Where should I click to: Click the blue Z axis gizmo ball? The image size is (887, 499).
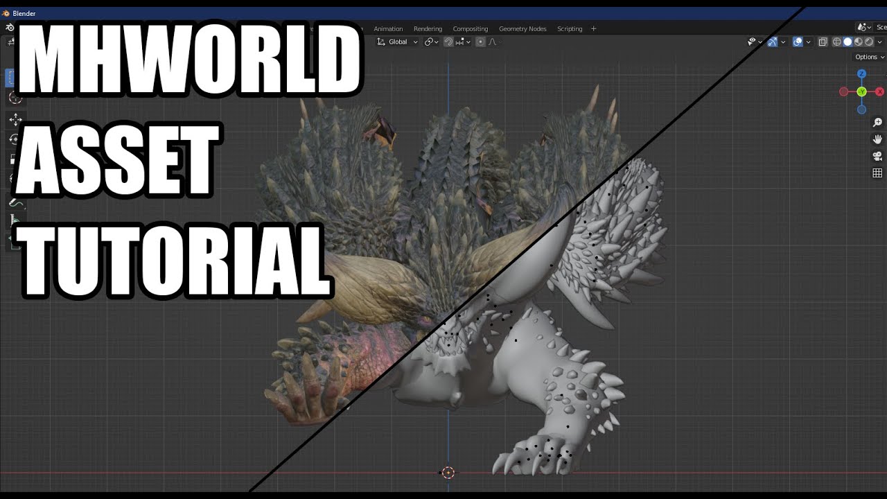coord(861,74)
